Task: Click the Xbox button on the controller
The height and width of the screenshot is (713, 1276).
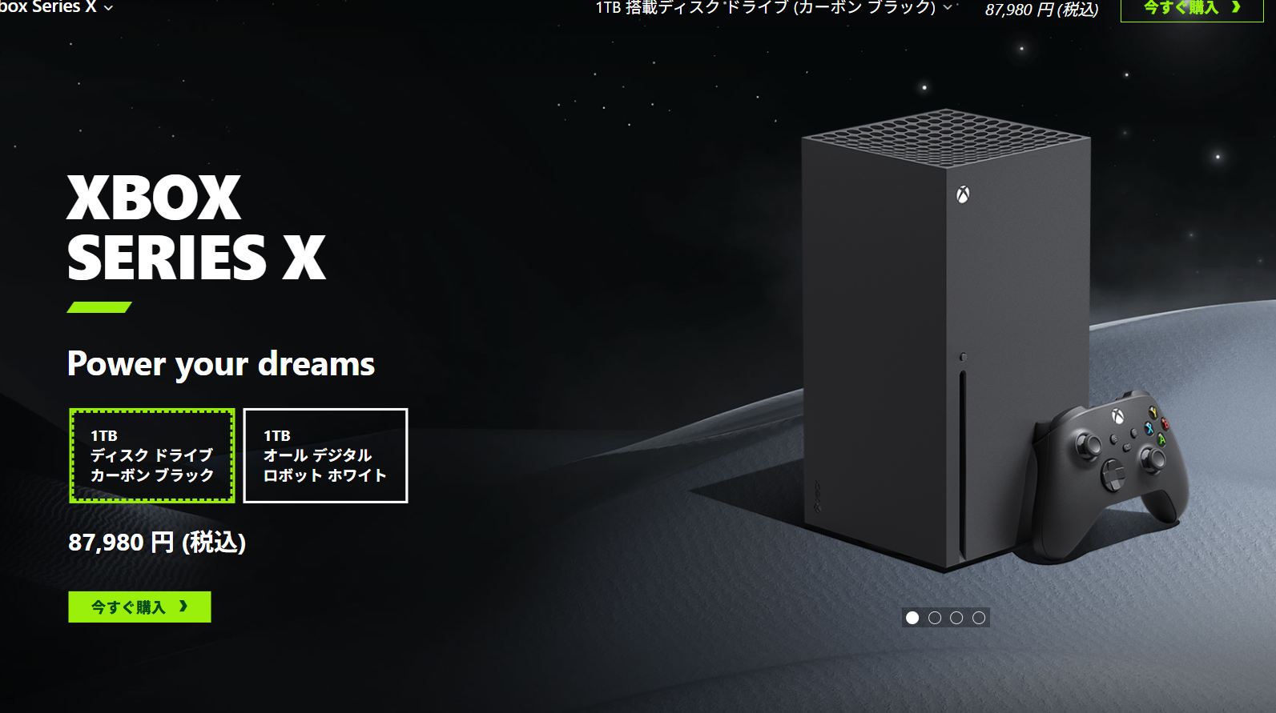Action: tap(1116, 417)
